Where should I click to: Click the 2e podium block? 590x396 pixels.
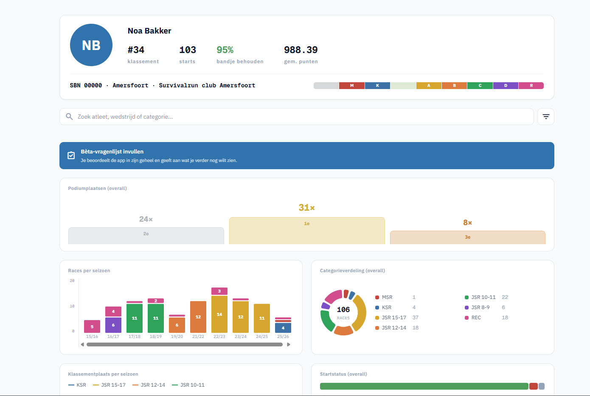[146, 236]
